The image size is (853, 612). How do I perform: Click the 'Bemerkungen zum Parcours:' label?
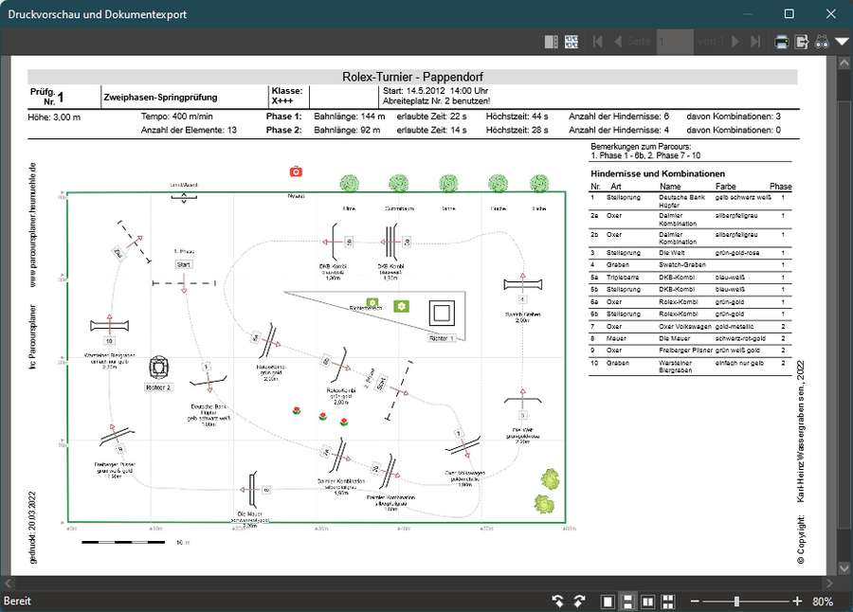pyautogui.click(x=641, y=146)
